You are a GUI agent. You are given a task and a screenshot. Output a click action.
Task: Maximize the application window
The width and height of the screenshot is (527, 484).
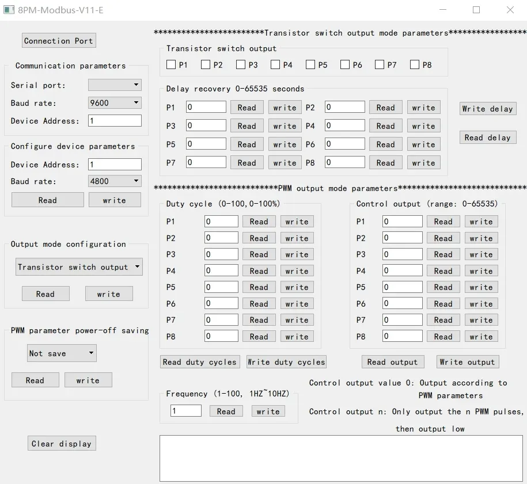point(476,10)
